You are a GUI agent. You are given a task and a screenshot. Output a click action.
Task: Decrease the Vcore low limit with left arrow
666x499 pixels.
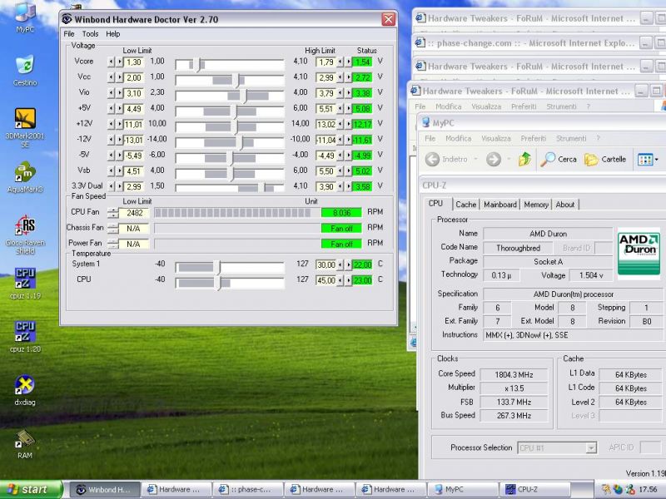click(111, 62)
